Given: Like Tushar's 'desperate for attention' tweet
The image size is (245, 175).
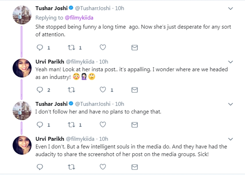Looking at the screenshot, I should [x=103, y=48].
